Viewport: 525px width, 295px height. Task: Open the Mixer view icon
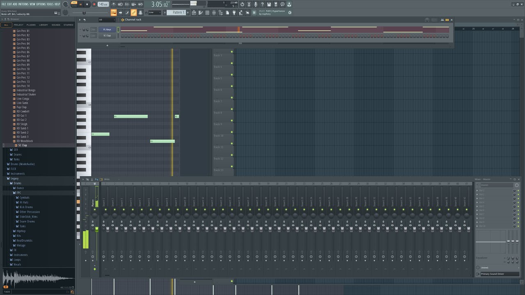[x=214, y=13]
